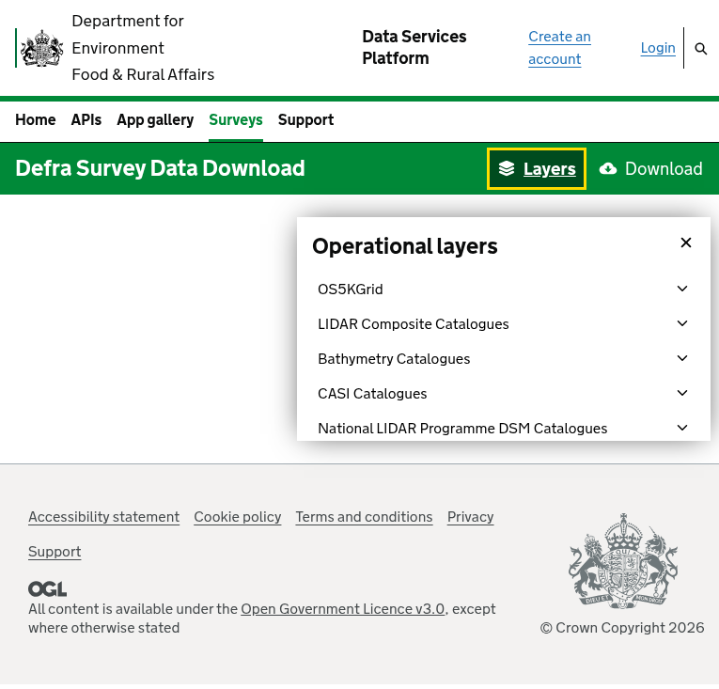
Task: Expand the OS5KGrid layer chevron
Action: click(682, 289)
